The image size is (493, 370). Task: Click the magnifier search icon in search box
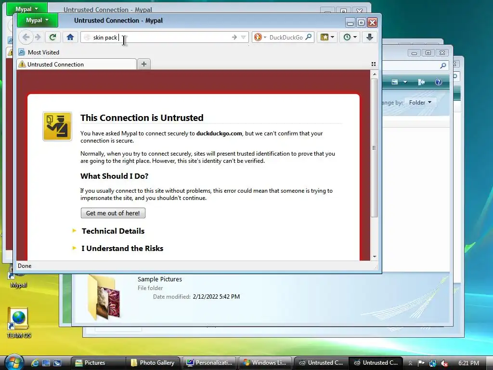pos(309,37)
